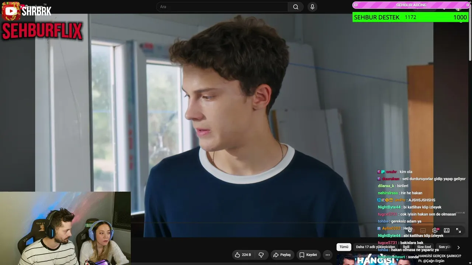Viewport: 472px width, 265px height.
Task: Click chat username NightByte44 above 'bi katlihav klip izleyek'
Action: 389,207
